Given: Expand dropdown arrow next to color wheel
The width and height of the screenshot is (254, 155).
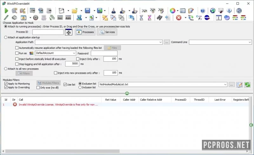Looking at the screenshot, I should click(177, 11).
